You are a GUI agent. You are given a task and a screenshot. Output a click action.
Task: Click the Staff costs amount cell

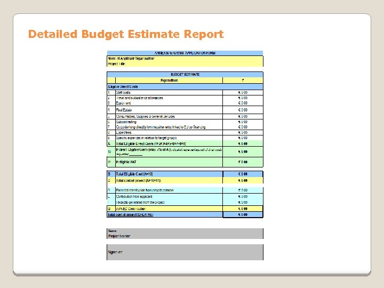point(243,93)
